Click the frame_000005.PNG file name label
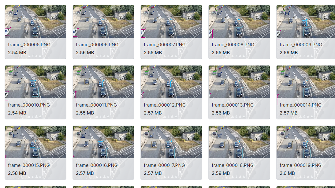 (29, 45)
